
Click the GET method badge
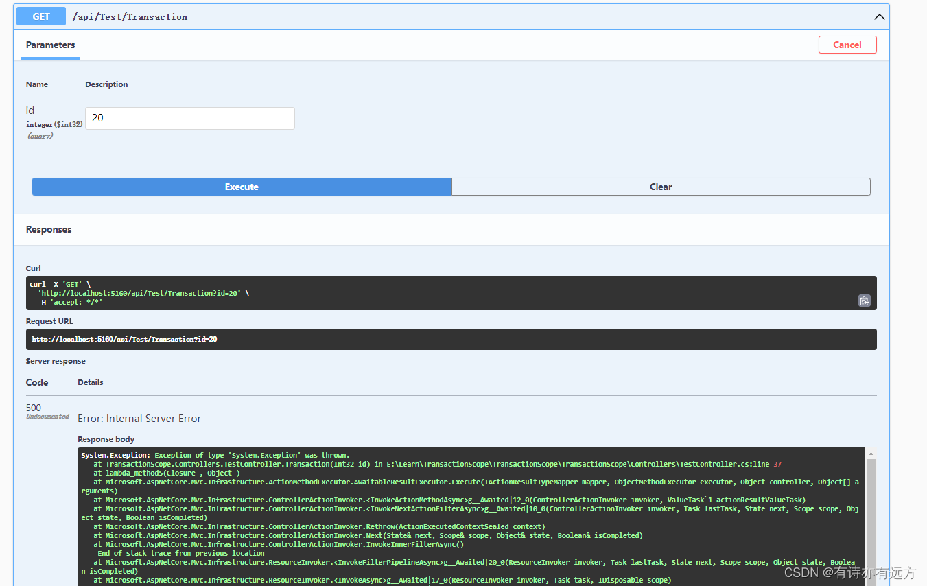pos(41,16)
